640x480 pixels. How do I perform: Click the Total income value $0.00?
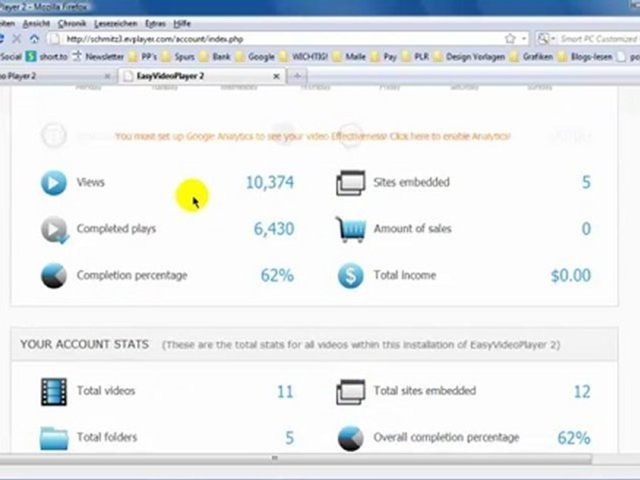click(x=571, y=275)
